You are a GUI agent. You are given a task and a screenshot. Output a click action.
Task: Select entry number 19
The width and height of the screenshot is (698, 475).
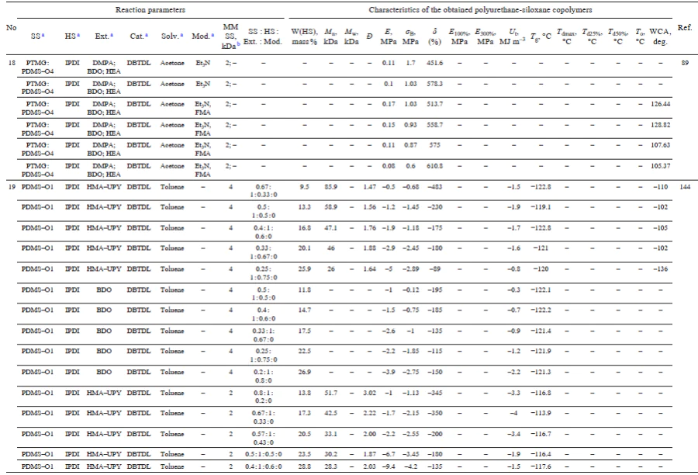click(x=12, y=187)
